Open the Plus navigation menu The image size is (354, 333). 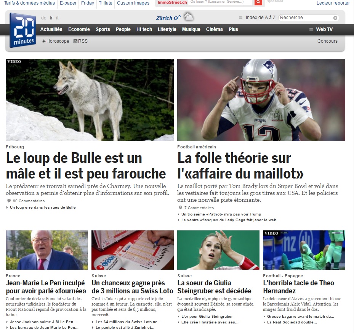point(233,29)
